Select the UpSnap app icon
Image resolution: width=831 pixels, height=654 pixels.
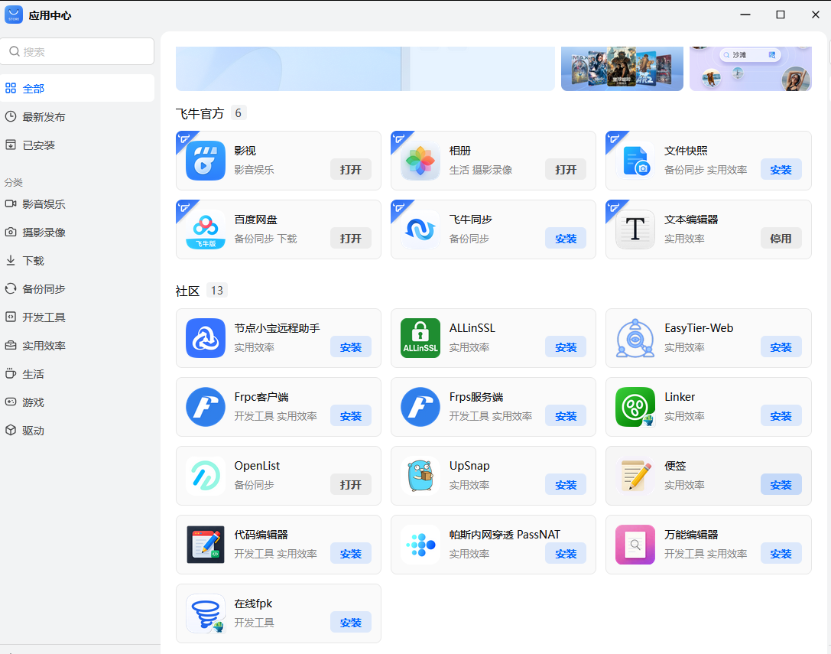click(419, 476)
